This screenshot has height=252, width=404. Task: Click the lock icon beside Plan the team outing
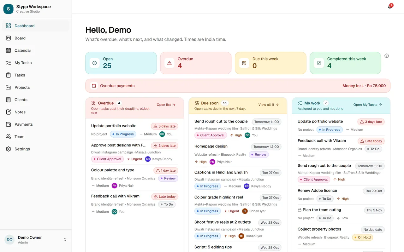click(300, 210)
